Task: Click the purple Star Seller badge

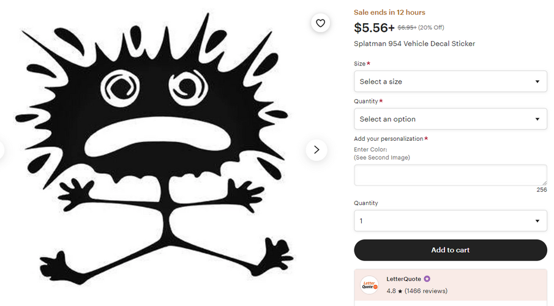Action: pyautogui.click(x=427, y=279)
